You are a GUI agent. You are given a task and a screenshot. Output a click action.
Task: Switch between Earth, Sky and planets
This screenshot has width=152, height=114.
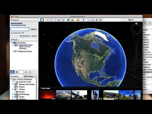pyautogui.click(x=78, y=20)
